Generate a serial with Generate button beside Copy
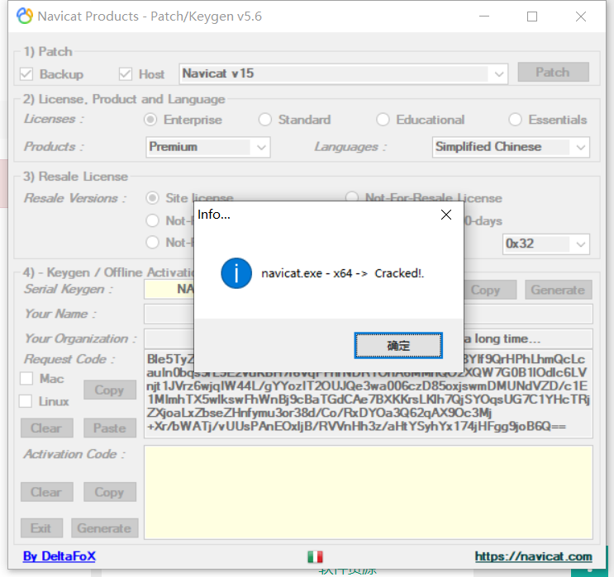Viewport: 614px width, 577px height. 558,290
